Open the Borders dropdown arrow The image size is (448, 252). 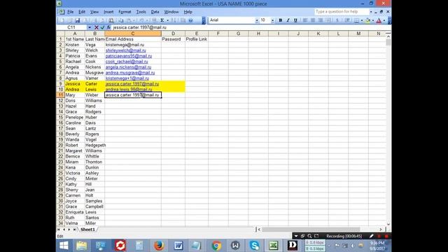coord(362,20)
